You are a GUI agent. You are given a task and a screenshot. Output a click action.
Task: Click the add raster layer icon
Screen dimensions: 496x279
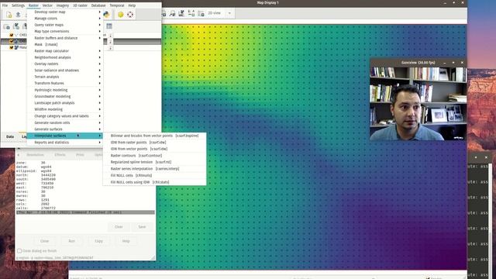pyautogui.click(x=15, y=26)
